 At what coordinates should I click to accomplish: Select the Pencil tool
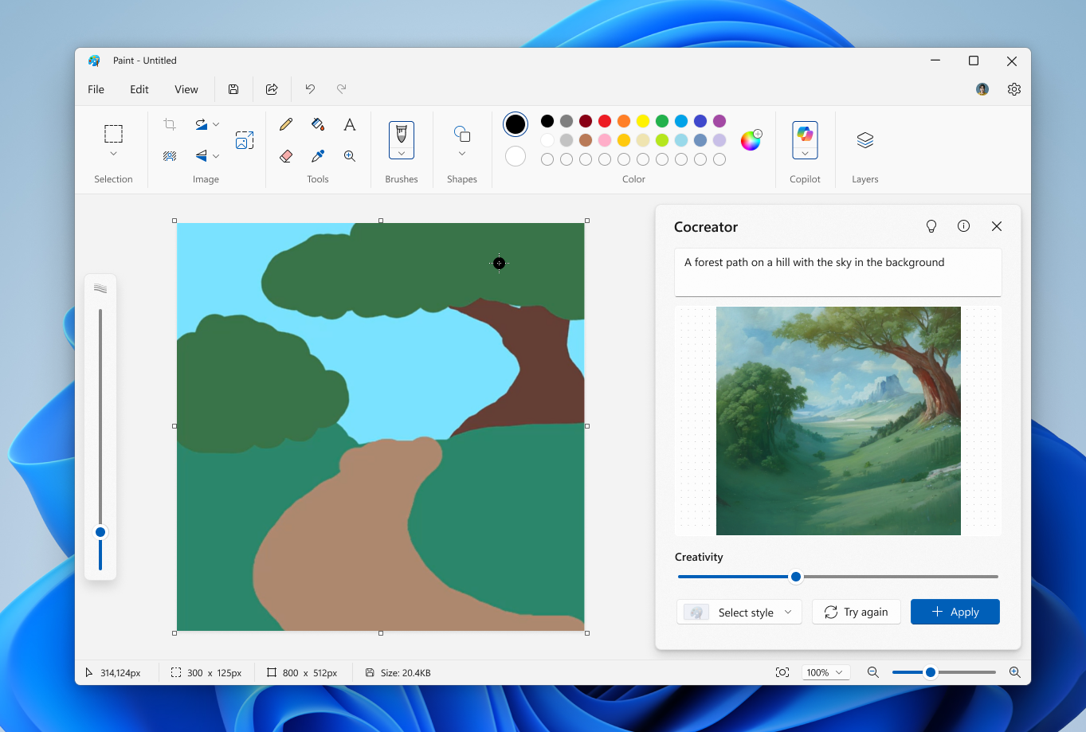(285, 124)
